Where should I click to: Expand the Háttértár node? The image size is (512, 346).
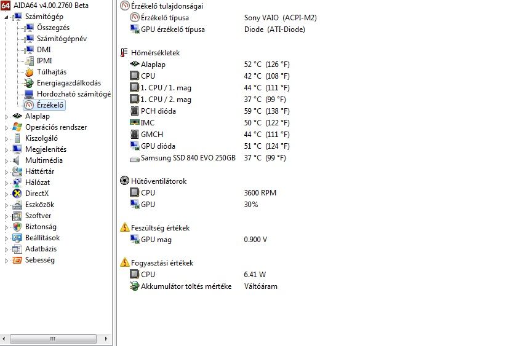(6, 172)
